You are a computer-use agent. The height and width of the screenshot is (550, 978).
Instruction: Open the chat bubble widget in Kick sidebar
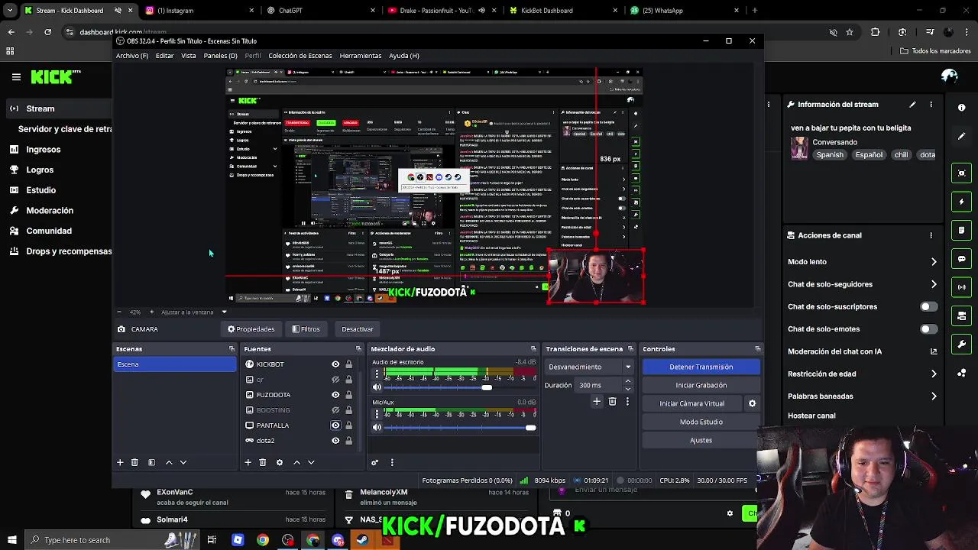[x=962, y=258]
